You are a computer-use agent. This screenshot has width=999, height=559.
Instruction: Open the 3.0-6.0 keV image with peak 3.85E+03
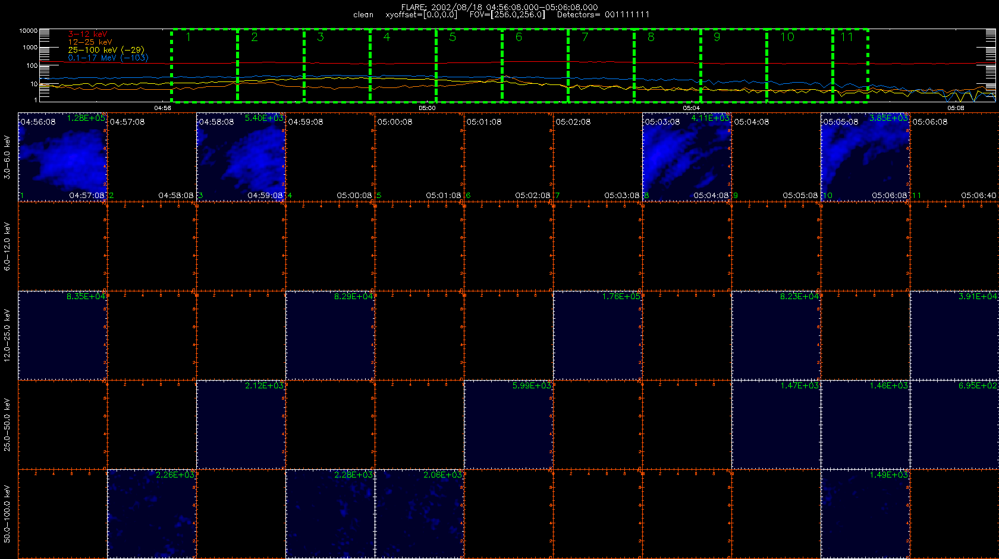[x=865, y=157]
